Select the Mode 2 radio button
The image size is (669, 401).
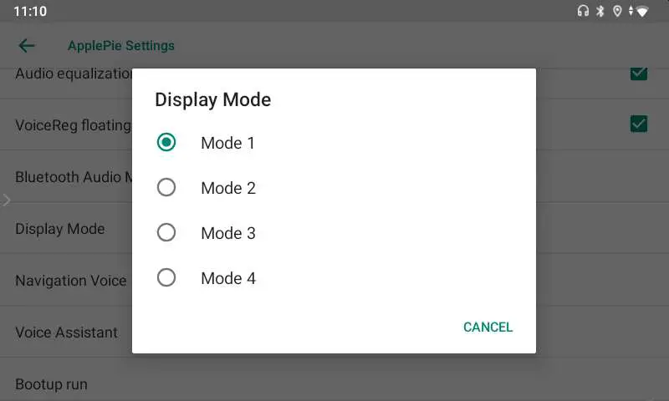click(x=166, y=188)
